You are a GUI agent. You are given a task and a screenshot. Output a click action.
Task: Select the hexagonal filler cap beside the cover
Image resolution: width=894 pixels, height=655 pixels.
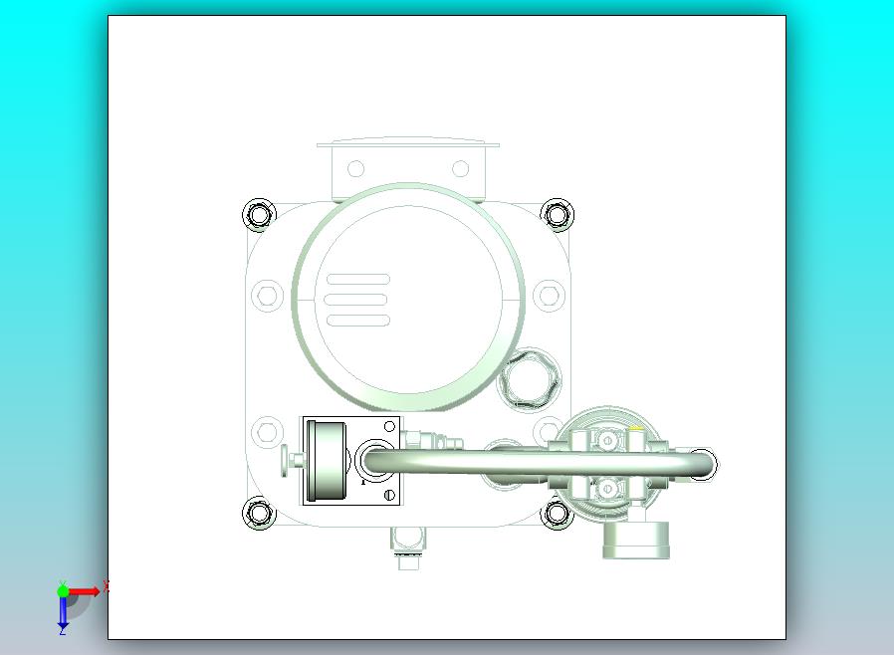pyautogui.click(x=530, y=379)
